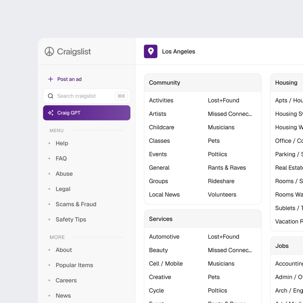Click the magnifier icon in search box
Viewport: 303px width, 303px height.
[50, 96]
